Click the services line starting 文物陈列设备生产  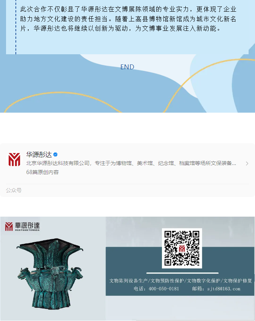(x=180, y=281)
